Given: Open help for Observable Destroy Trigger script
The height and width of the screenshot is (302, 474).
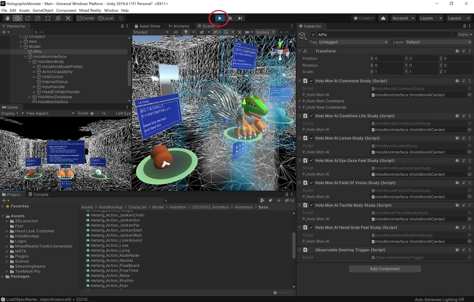Looking at the screenshot, I should pyautogui.click(x=457, y=250).
